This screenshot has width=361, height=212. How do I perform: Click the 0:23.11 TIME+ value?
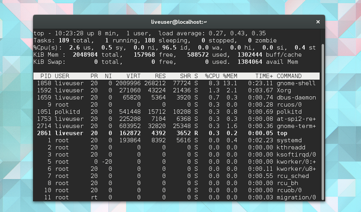(261, 83)
